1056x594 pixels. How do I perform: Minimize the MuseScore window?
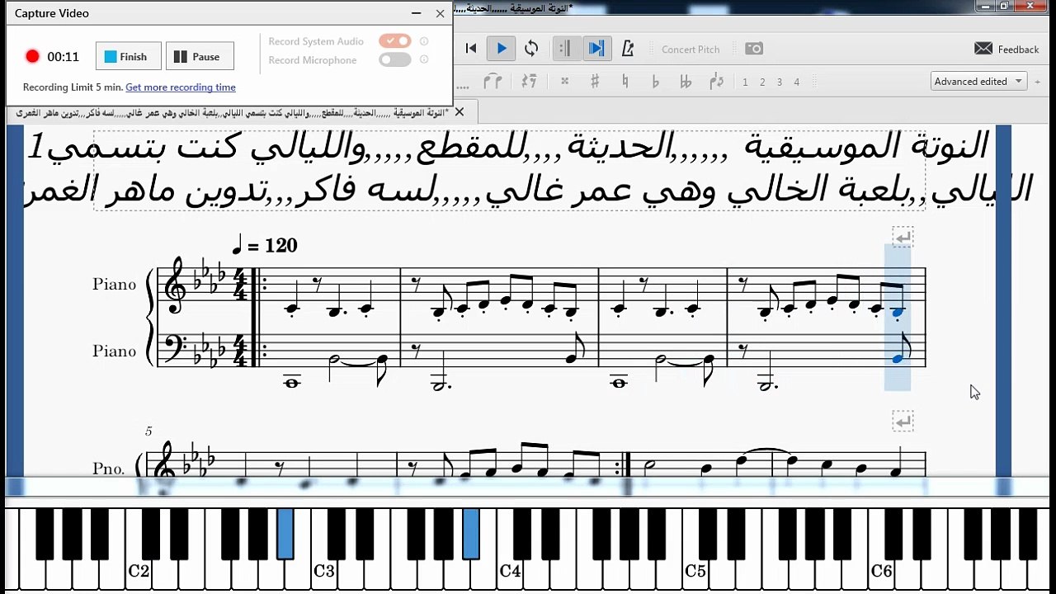(983, 6)
